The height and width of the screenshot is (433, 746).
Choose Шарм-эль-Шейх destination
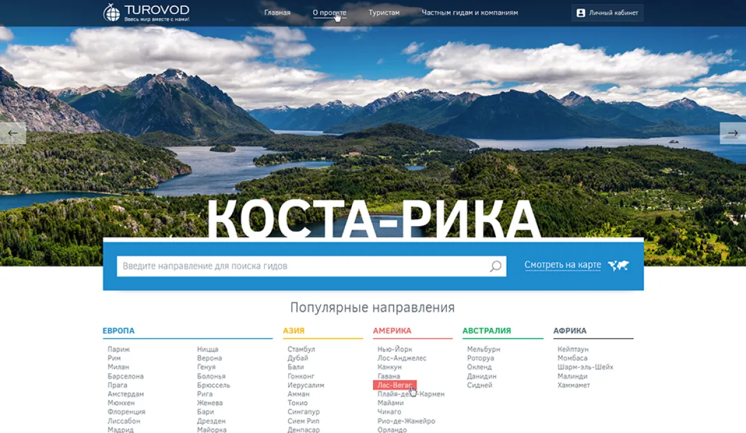[585, 367]
